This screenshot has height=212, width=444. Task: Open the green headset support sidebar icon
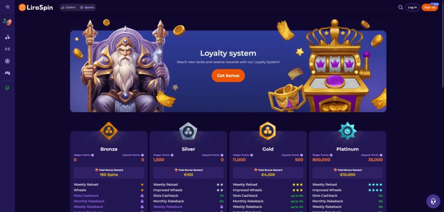(x=7, y=88)
